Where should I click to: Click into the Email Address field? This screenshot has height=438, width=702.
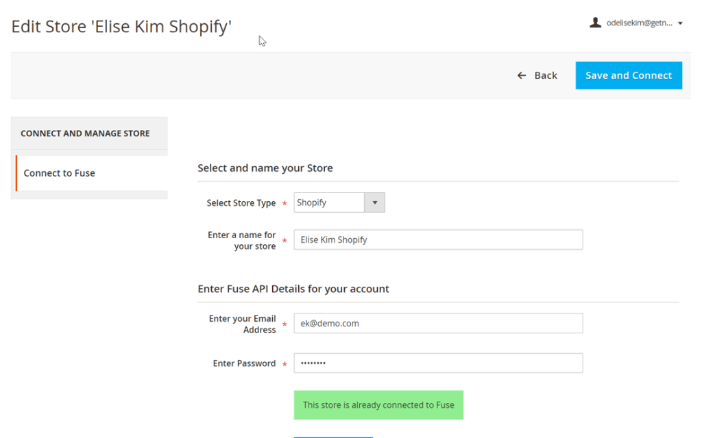(438, 323)
